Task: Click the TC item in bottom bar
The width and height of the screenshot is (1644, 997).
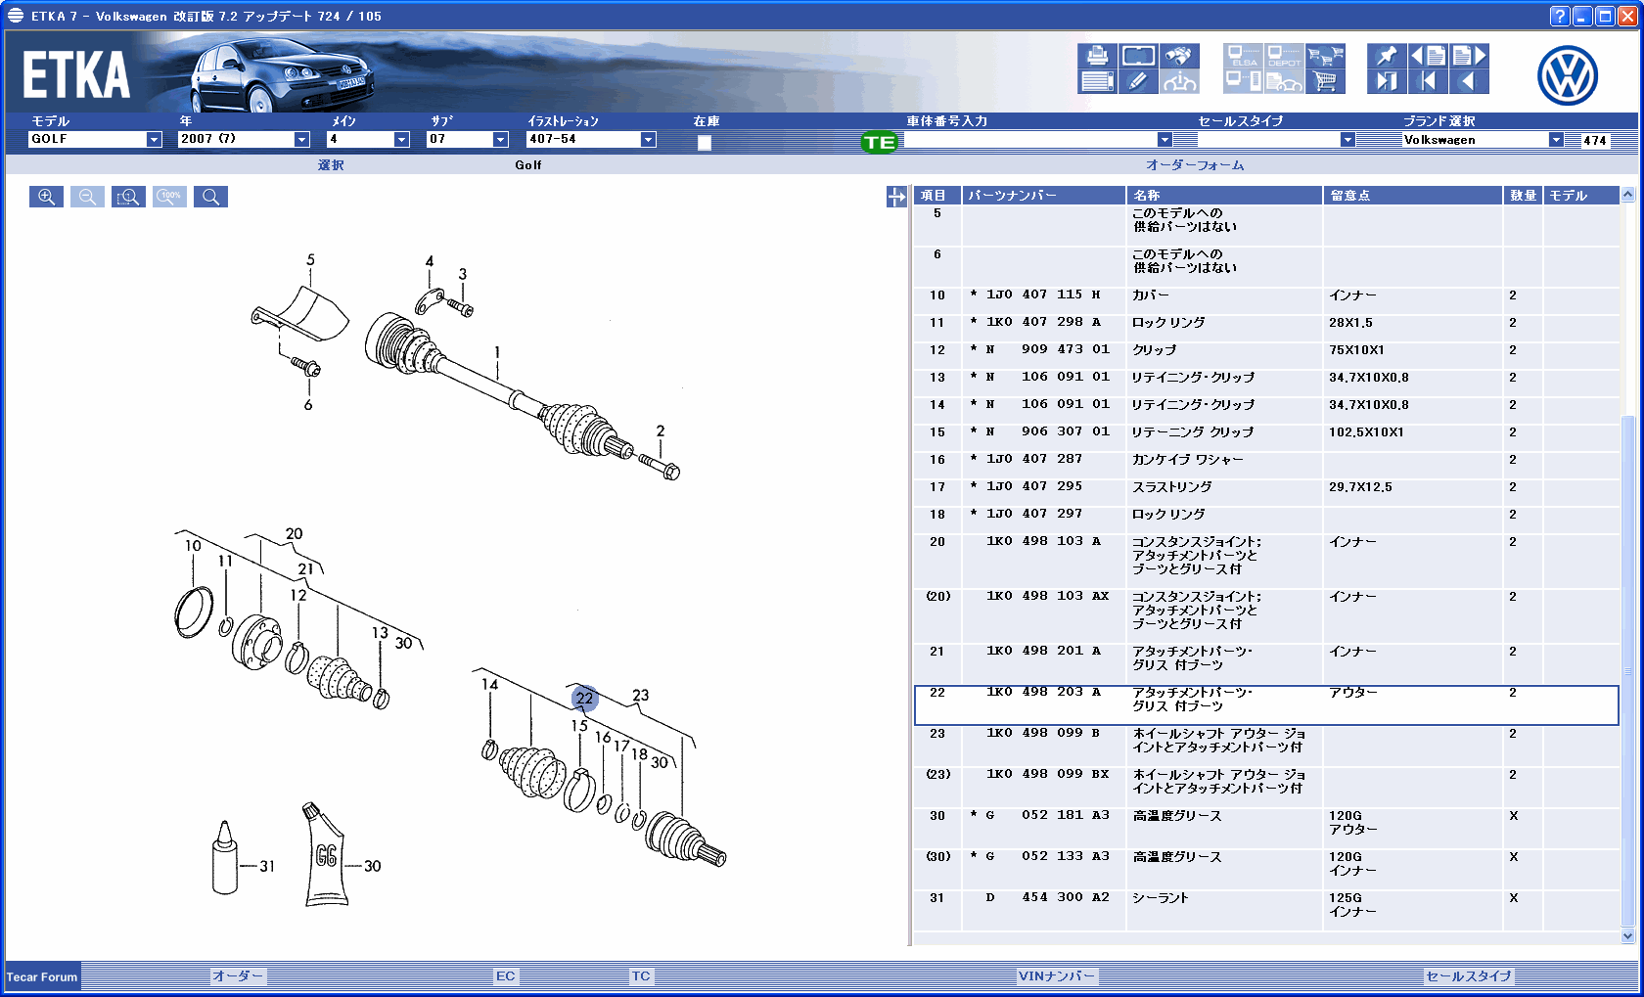Action: 641,976
